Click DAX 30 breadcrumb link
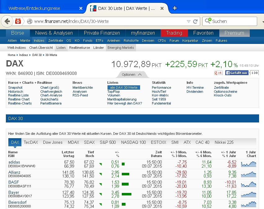Image resolution: width=264 pixels, height=209 pixels. [x=37, y=55]
